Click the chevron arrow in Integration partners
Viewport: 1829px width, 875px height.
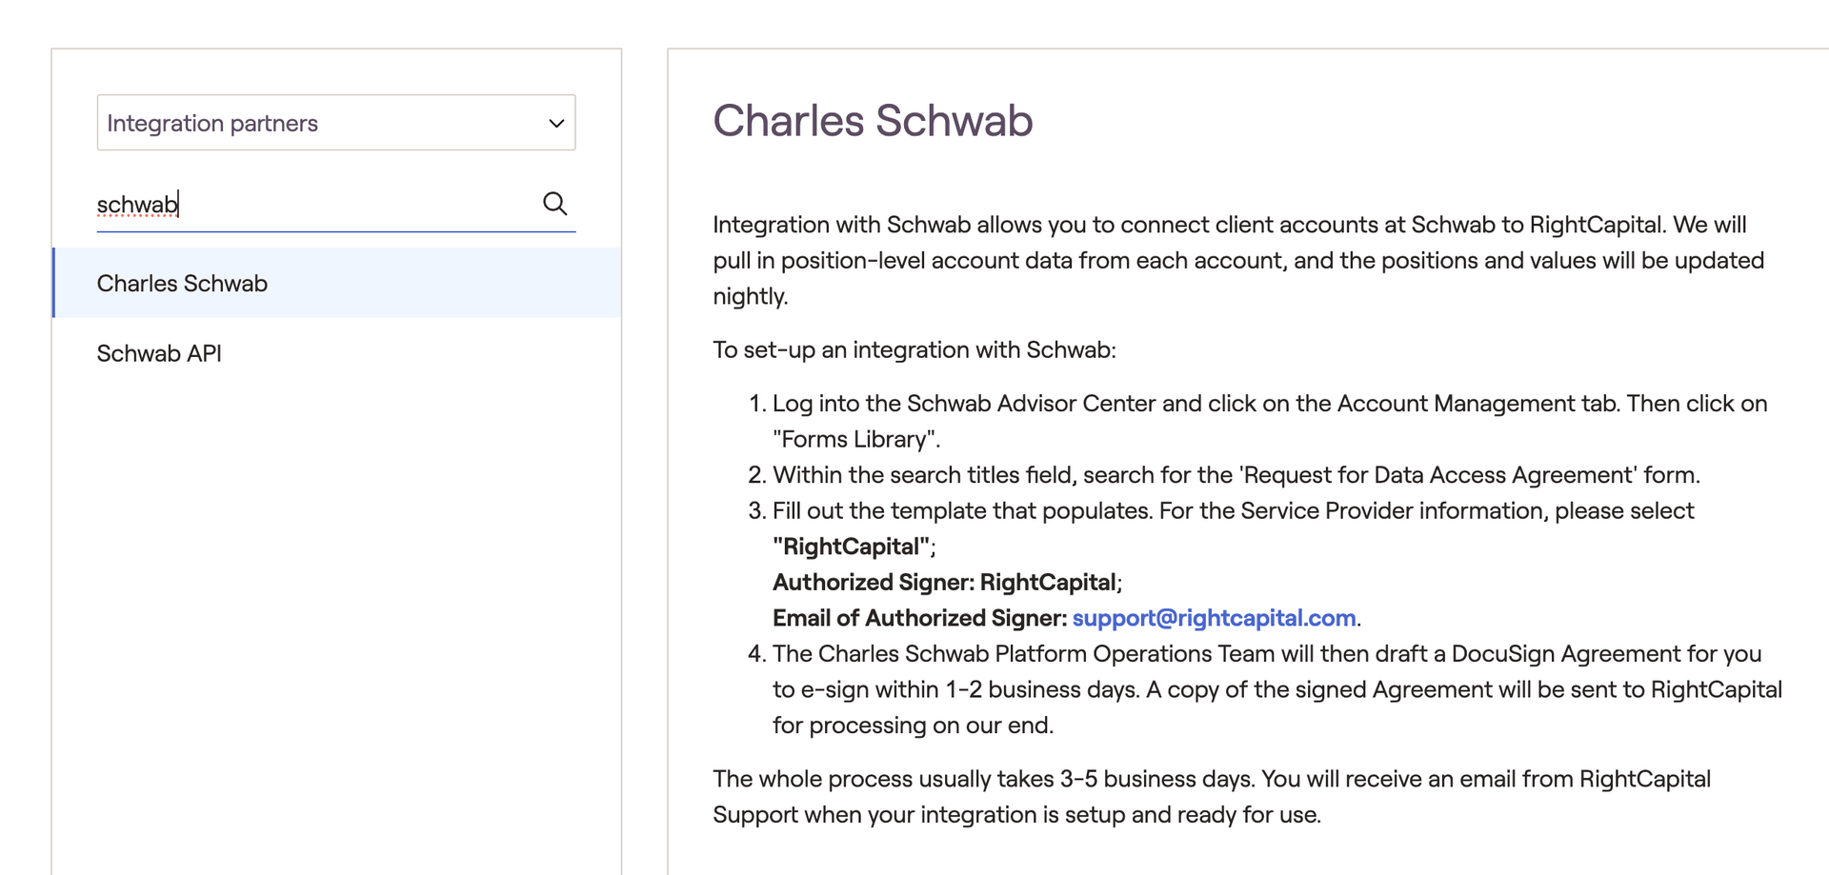coord(556,123)
